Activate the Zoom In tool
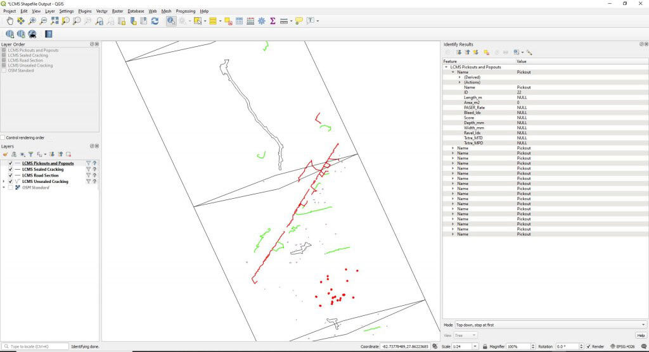The width and height of the screenshot is (649, 352). 32,21
